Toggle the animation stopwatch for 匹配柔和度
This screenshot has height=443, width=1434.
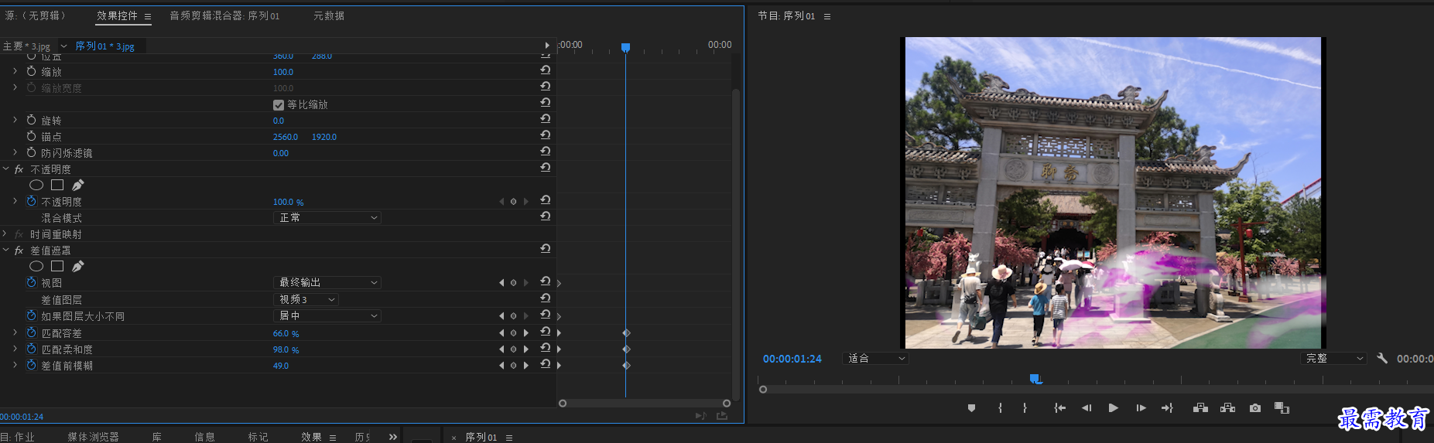click(31, 349)
